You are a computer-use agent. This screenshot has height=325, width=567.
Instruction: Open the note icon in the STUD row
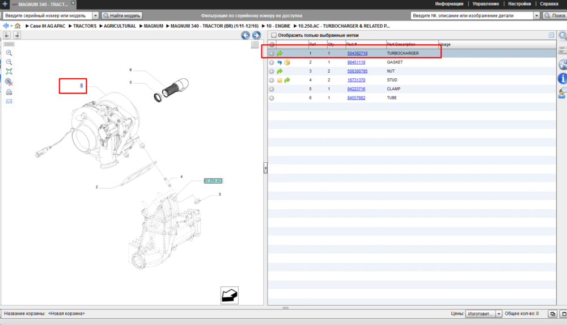click(x=280, y=80)
